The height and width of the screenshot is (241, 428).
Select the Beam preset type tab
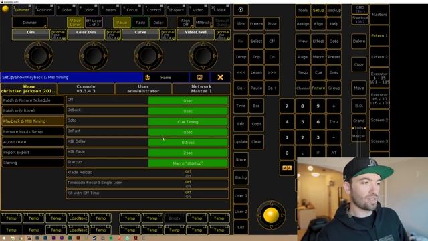(x=110, y=10)
